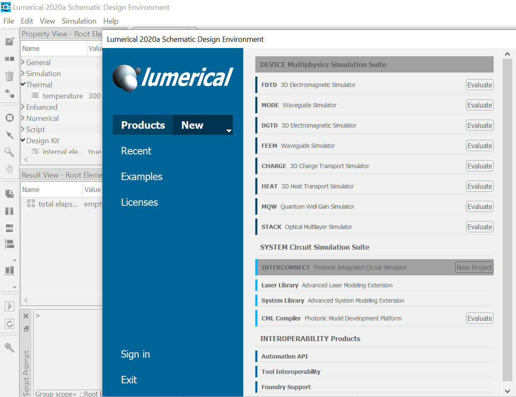
Task: Click New Project for INTERCONNECT
Action: [474, 267]
